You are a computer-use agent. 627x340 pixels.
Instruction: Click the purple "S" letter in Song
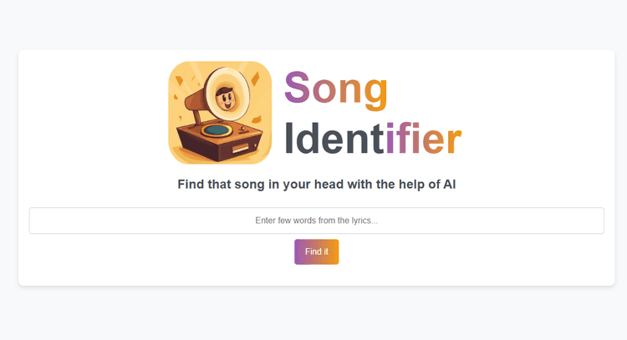tap(298, 88)
